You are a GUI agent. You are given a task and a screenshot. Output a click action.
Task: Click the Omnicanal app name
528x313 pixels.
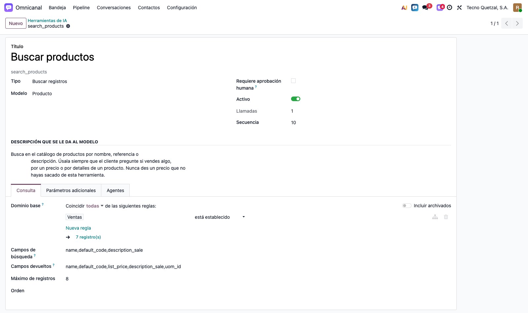coord(29,8)
